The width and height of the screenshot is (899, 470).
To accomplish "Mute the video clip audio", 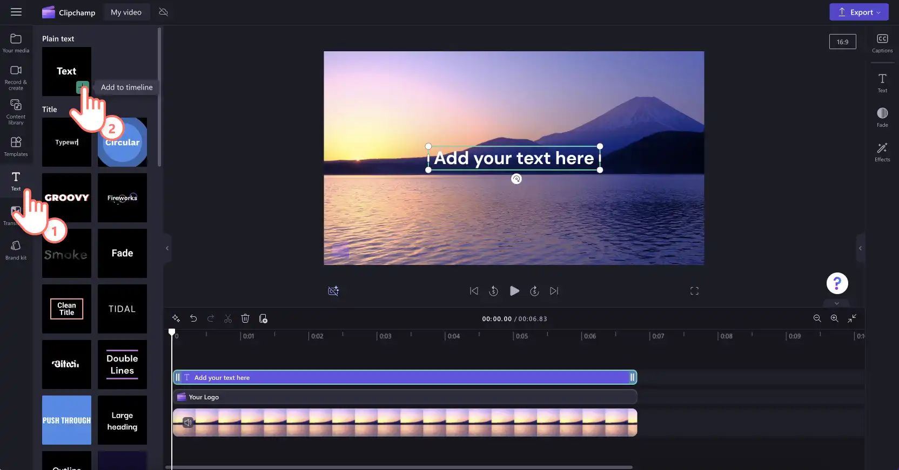I will [187, 422].
